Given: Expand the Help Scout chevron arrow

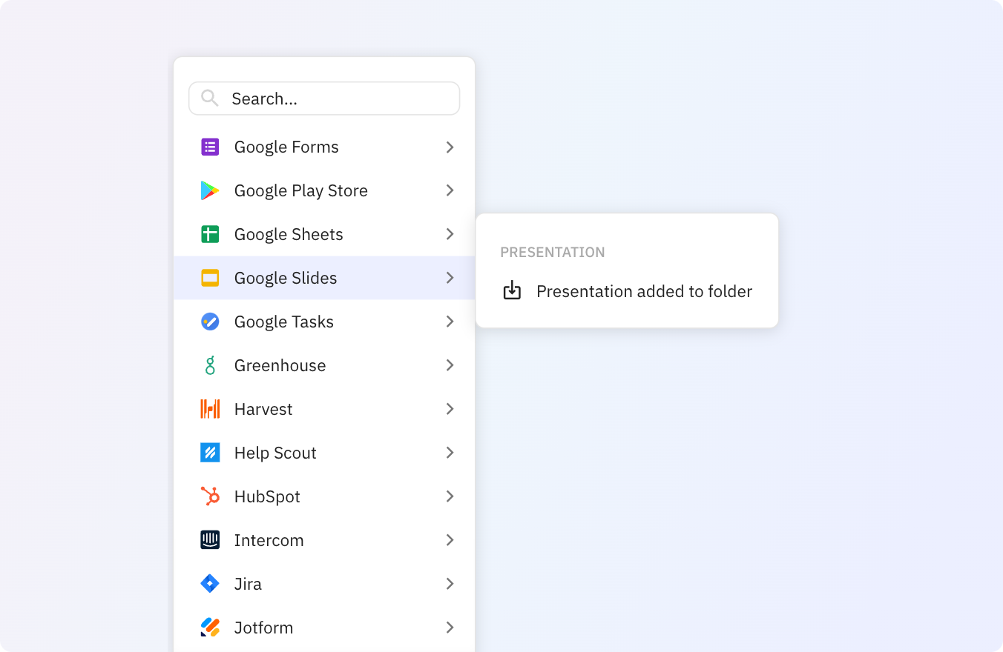Looking at the screenshot, I should click(x=450, y=453).
